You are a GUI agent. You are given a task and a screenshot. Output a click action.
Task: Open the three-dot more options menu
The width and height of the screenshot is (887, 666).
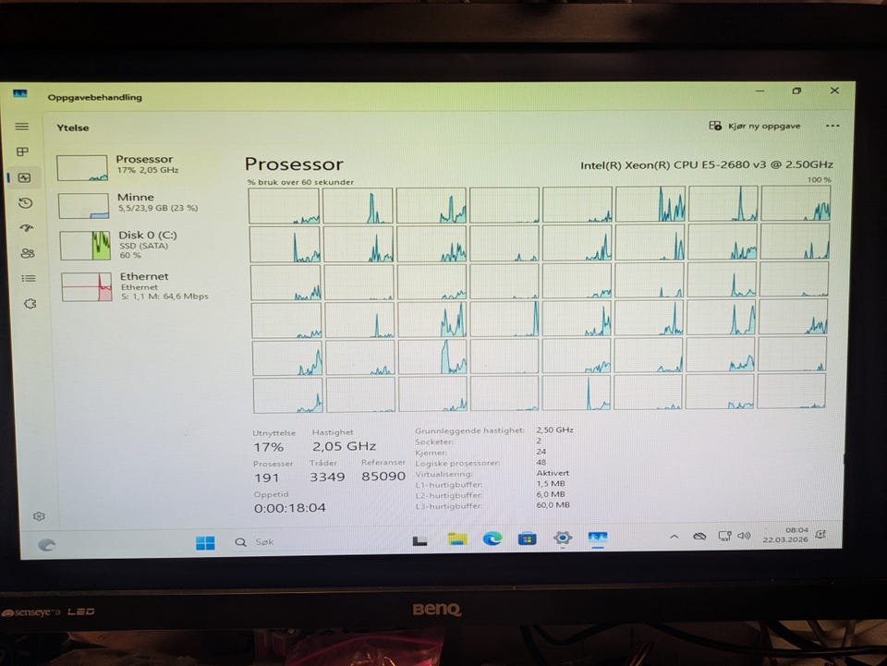[832, 126]
